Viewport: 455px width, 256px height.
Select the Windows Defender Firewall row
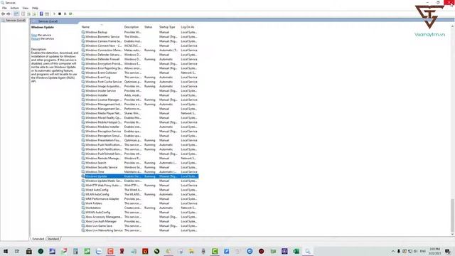coord(140,59)
